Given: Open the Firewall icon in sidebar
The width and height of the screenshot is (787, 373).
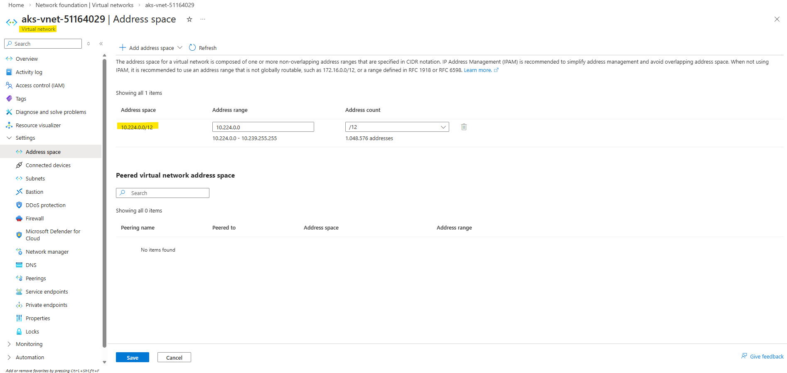Looking at the screenshot, I should [x=19, y=219].
